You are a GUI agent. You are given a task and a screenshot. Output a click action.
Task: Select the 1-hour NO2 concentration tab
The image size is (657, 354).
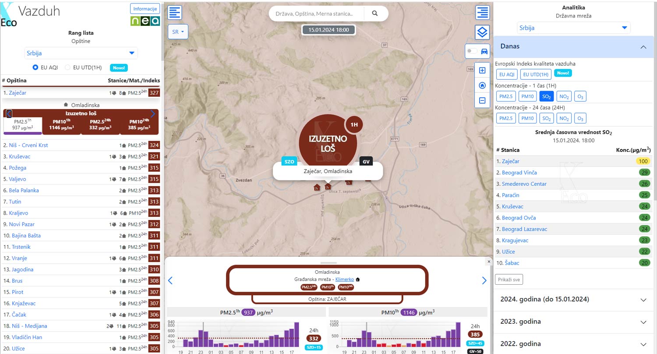(x=564, y=96)
